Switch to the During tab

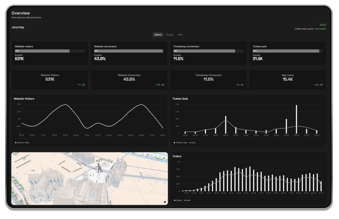pos(170,35)
